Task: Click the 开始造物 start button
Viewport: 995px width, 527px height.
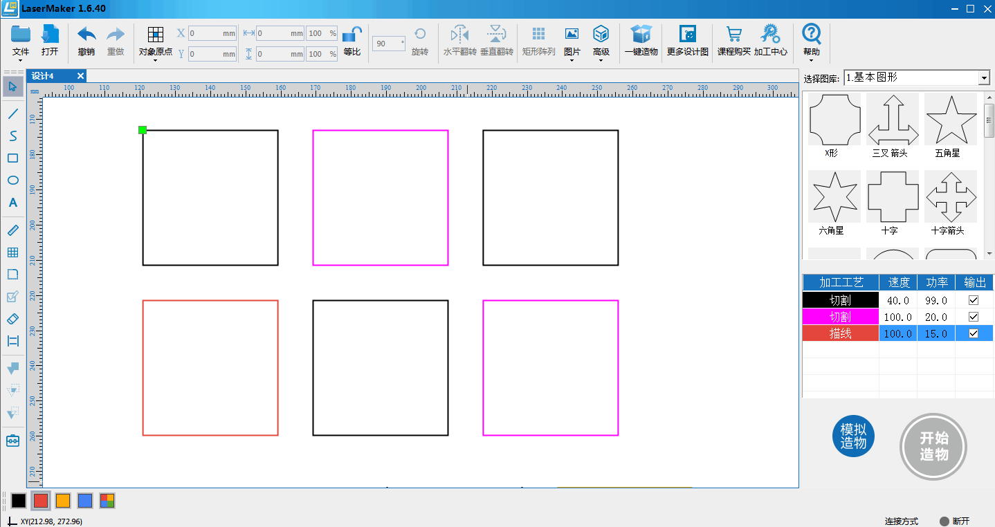Action: (933, 447)
